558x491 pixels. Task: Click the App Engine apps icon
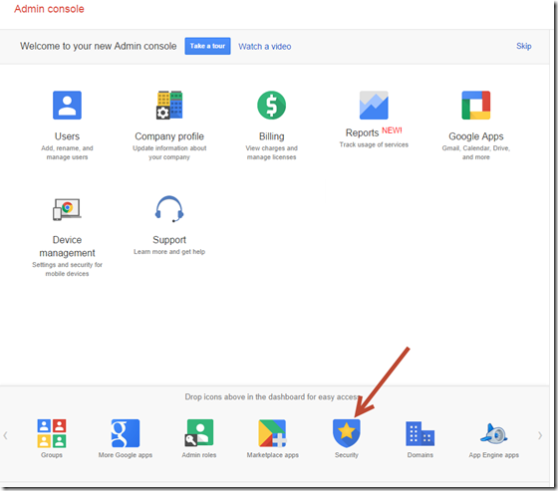coord(494,433)
